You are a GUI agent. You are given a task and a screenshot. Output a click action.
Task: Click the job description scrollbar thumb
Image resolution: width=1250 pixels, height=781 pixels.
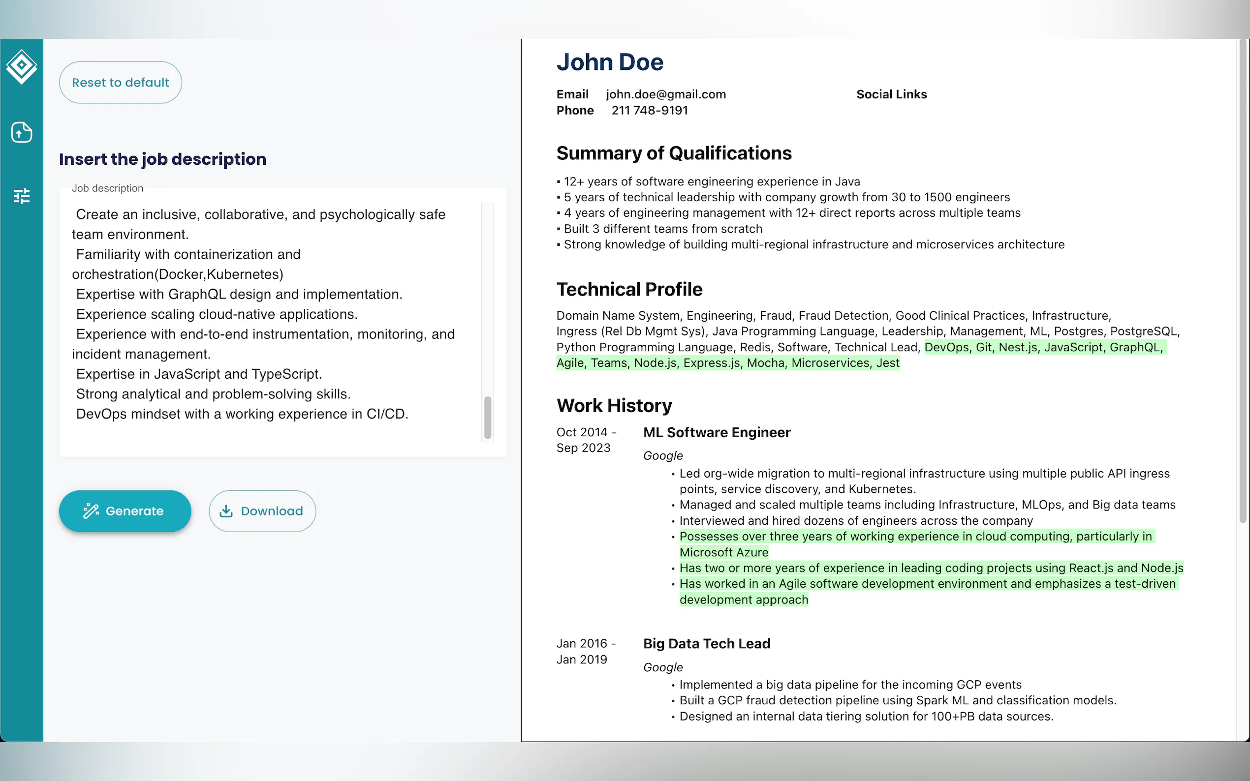(487, 418)
